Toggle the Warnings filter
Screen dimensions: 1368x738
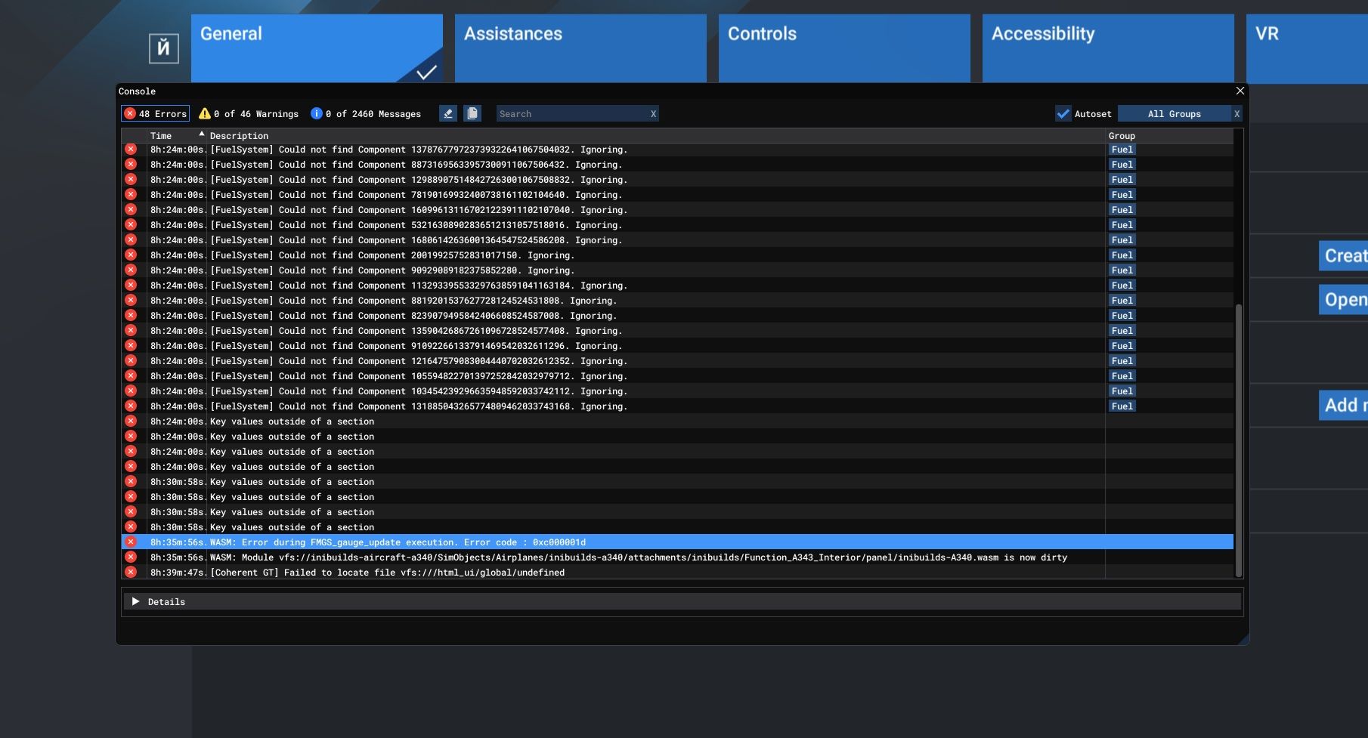coord(249,114)
